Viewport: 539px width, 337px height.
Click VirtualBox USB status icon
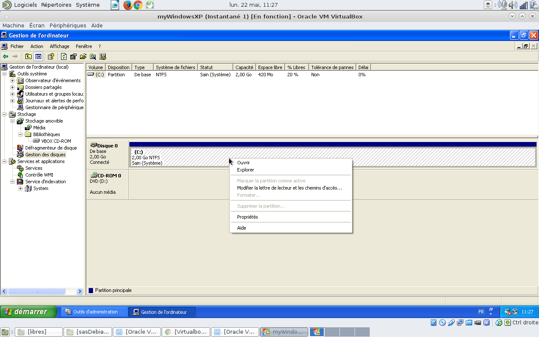pos(451,323)
